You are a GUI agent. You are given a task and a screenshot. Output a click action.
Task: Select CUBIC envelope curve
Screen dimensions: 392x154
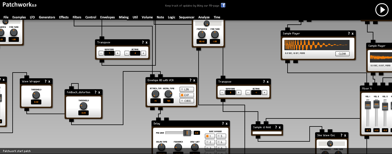[x=187, y=101]
